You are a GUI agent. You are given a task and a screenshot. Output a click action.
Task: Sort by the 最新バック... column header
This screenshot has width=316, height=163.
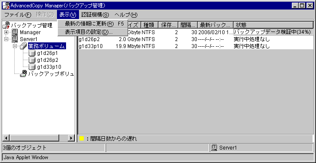[x=215, y=25]
